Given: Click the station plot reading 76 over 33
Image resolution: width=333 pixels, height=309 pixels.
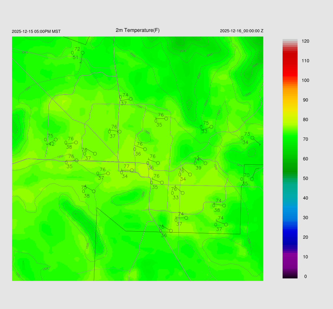Looking at the screenshot, I should tap(182, 193).
